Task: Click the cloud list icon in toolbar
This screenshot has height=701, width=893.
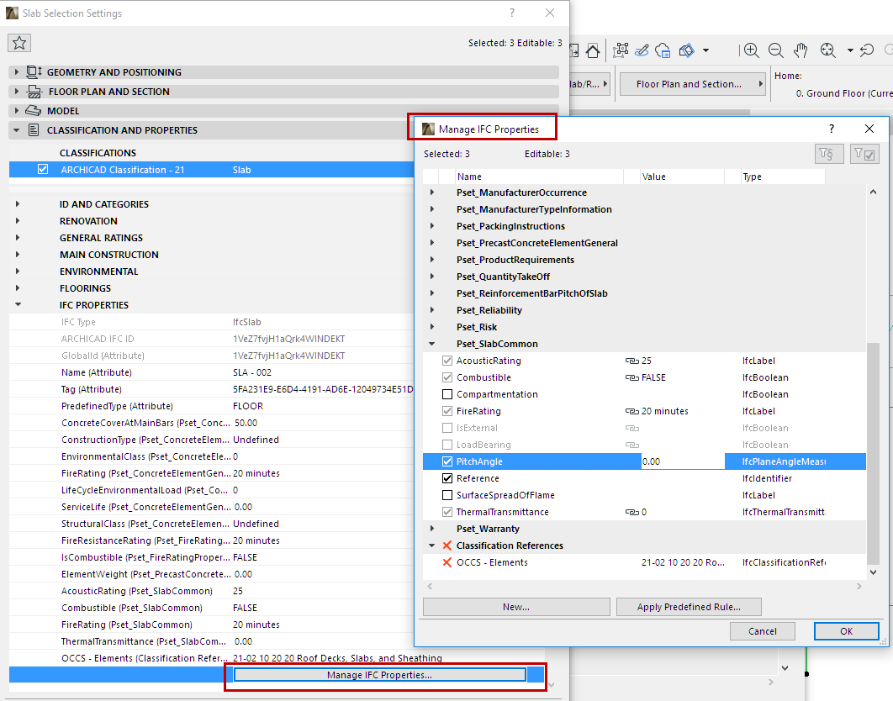Action: pyautogui.click(x=663, y=50)
